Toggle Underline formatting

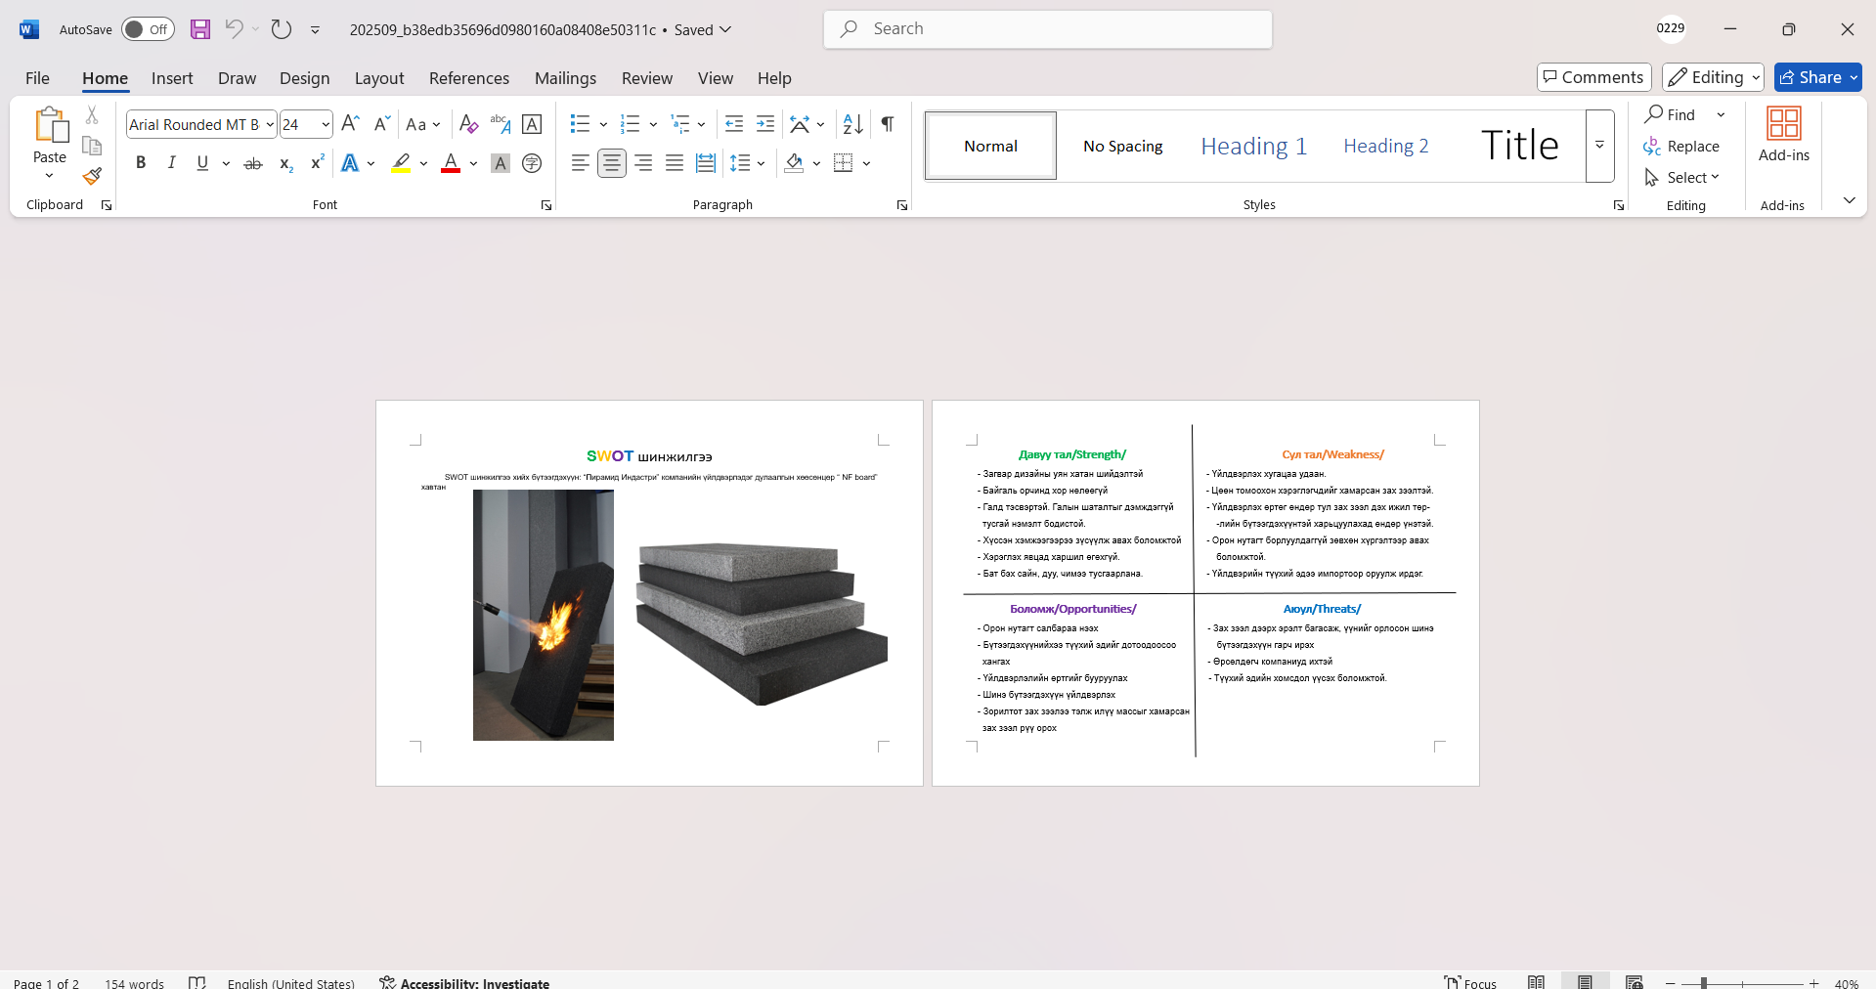point(202,163)
